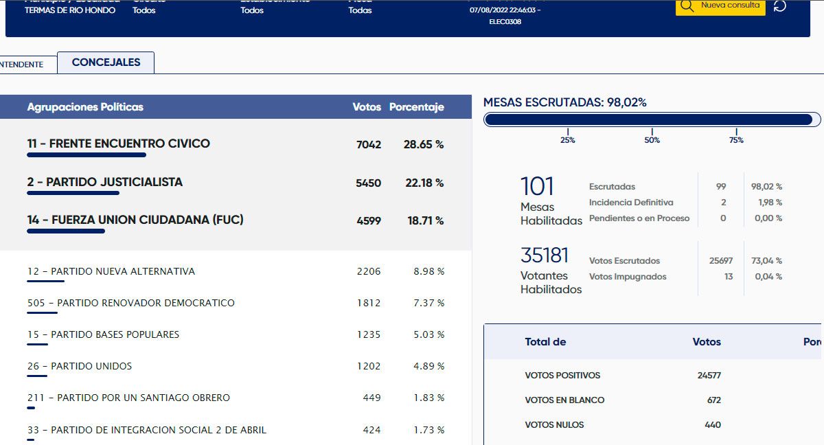This screenshot has height=445, width=824.
Task: Click Partido Unidos in the list
Action: (80, 366)
